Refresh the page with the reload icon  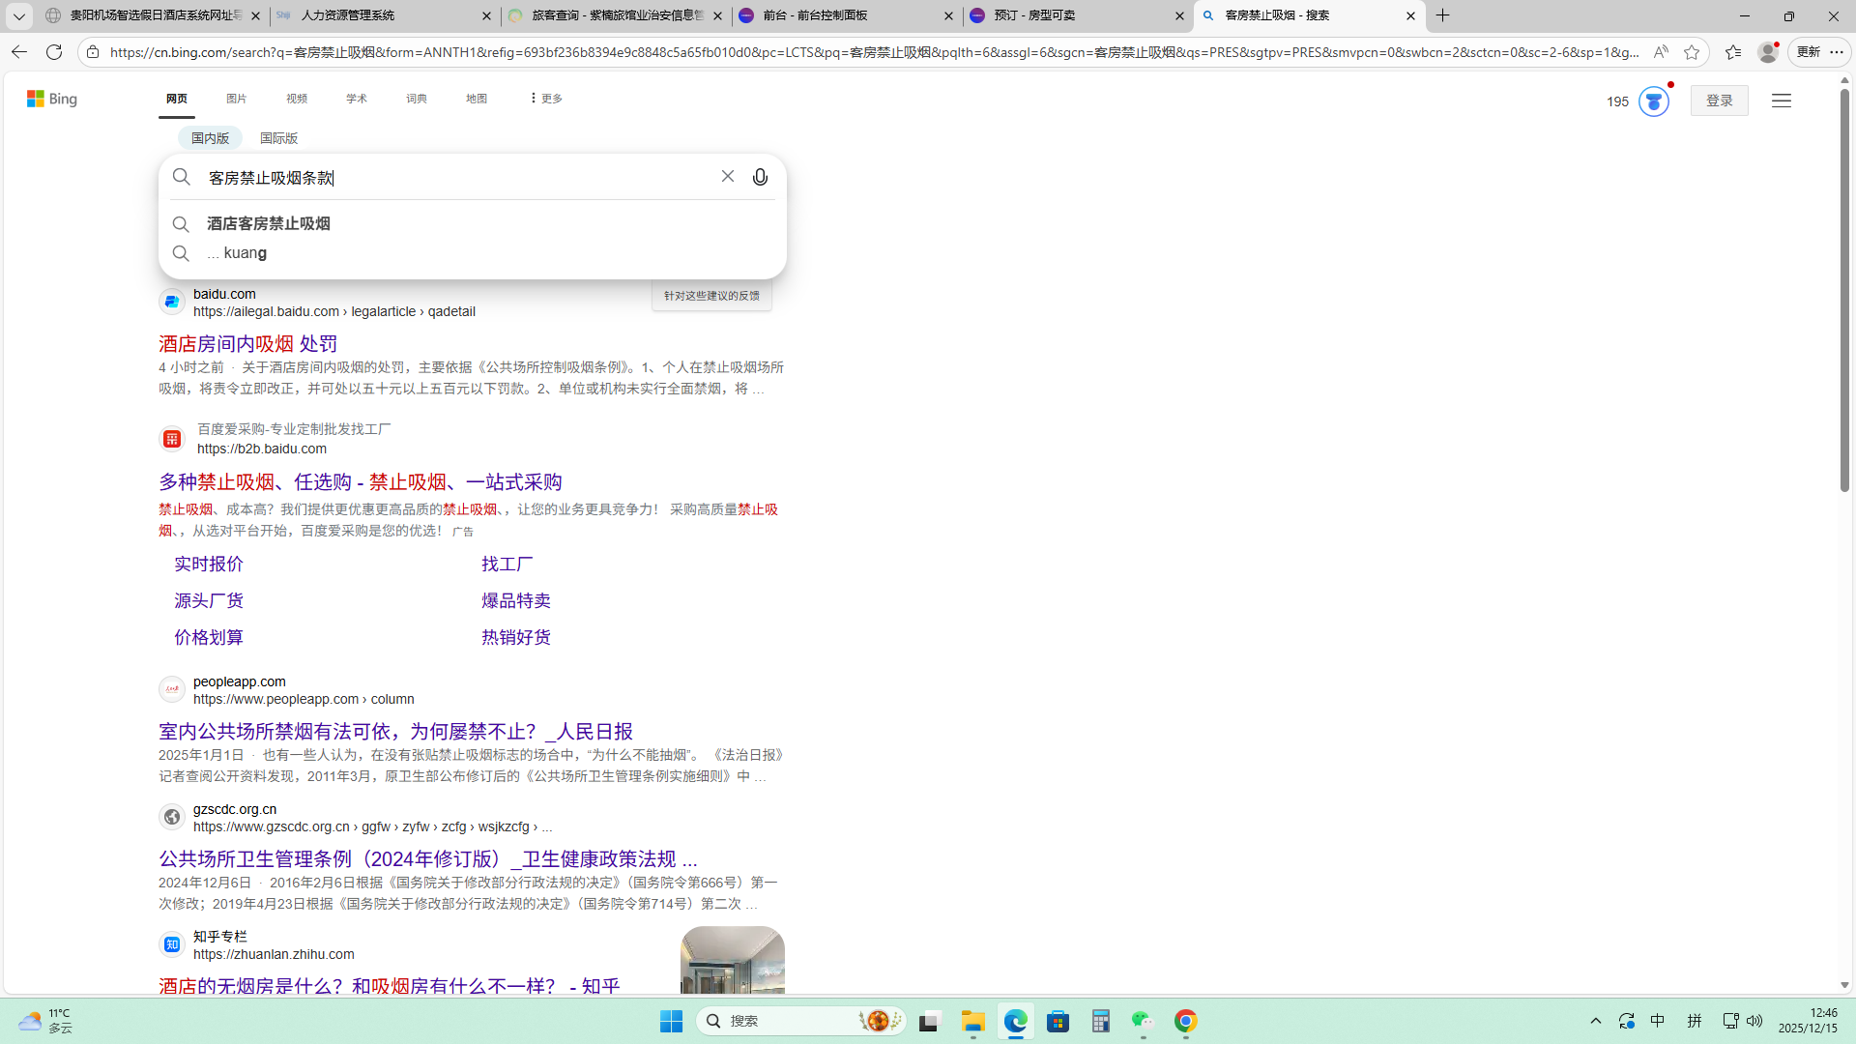(54, 52)
